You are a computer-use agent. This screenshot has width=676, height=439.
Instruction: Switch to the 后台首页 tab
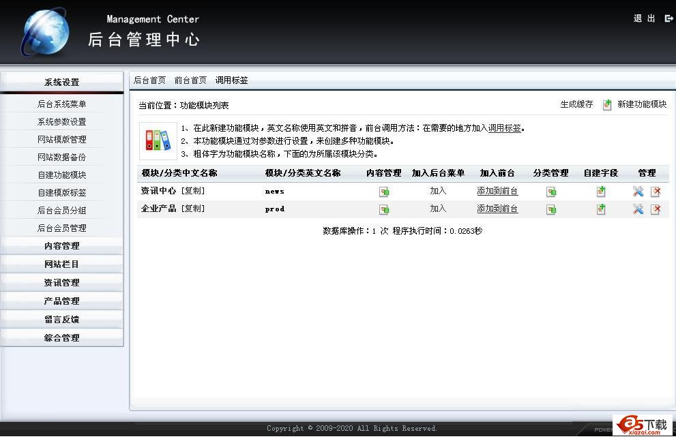[x=149, y=80]
